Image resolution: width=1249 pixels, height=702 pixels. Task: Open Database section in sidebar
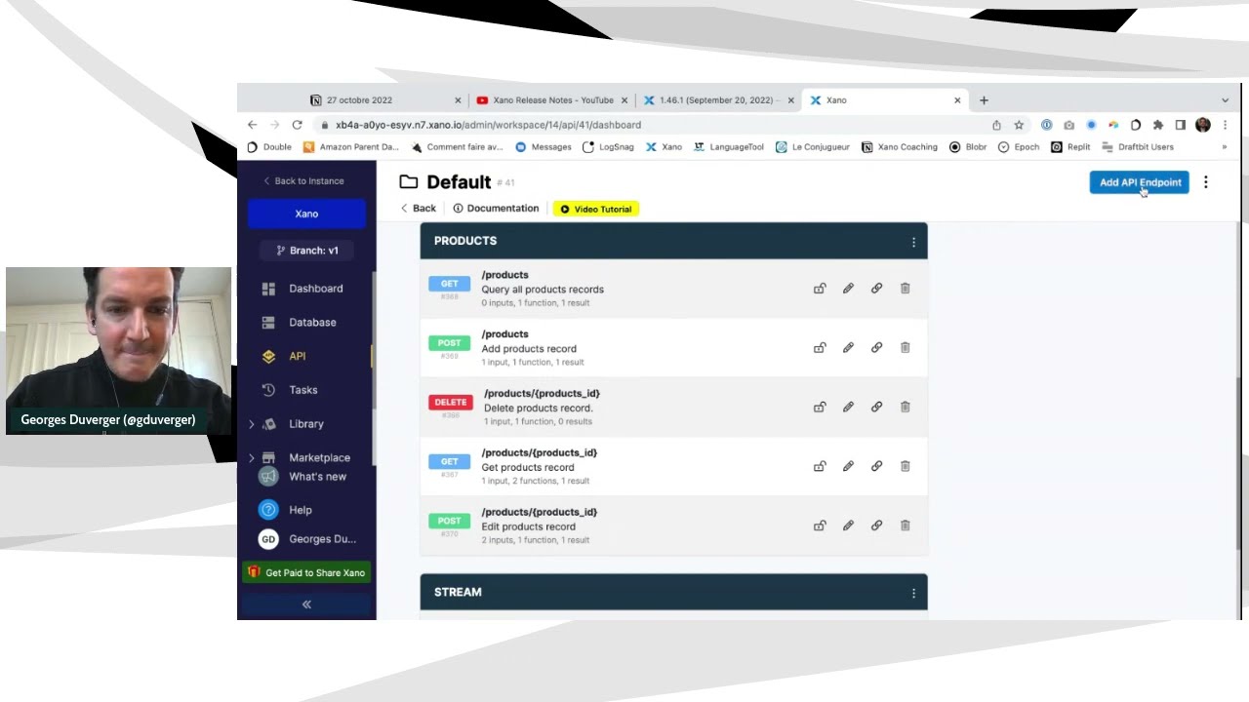click(312, 323)
